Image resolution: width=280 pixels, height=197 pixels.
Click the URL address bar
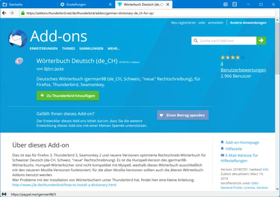point(147,13)
